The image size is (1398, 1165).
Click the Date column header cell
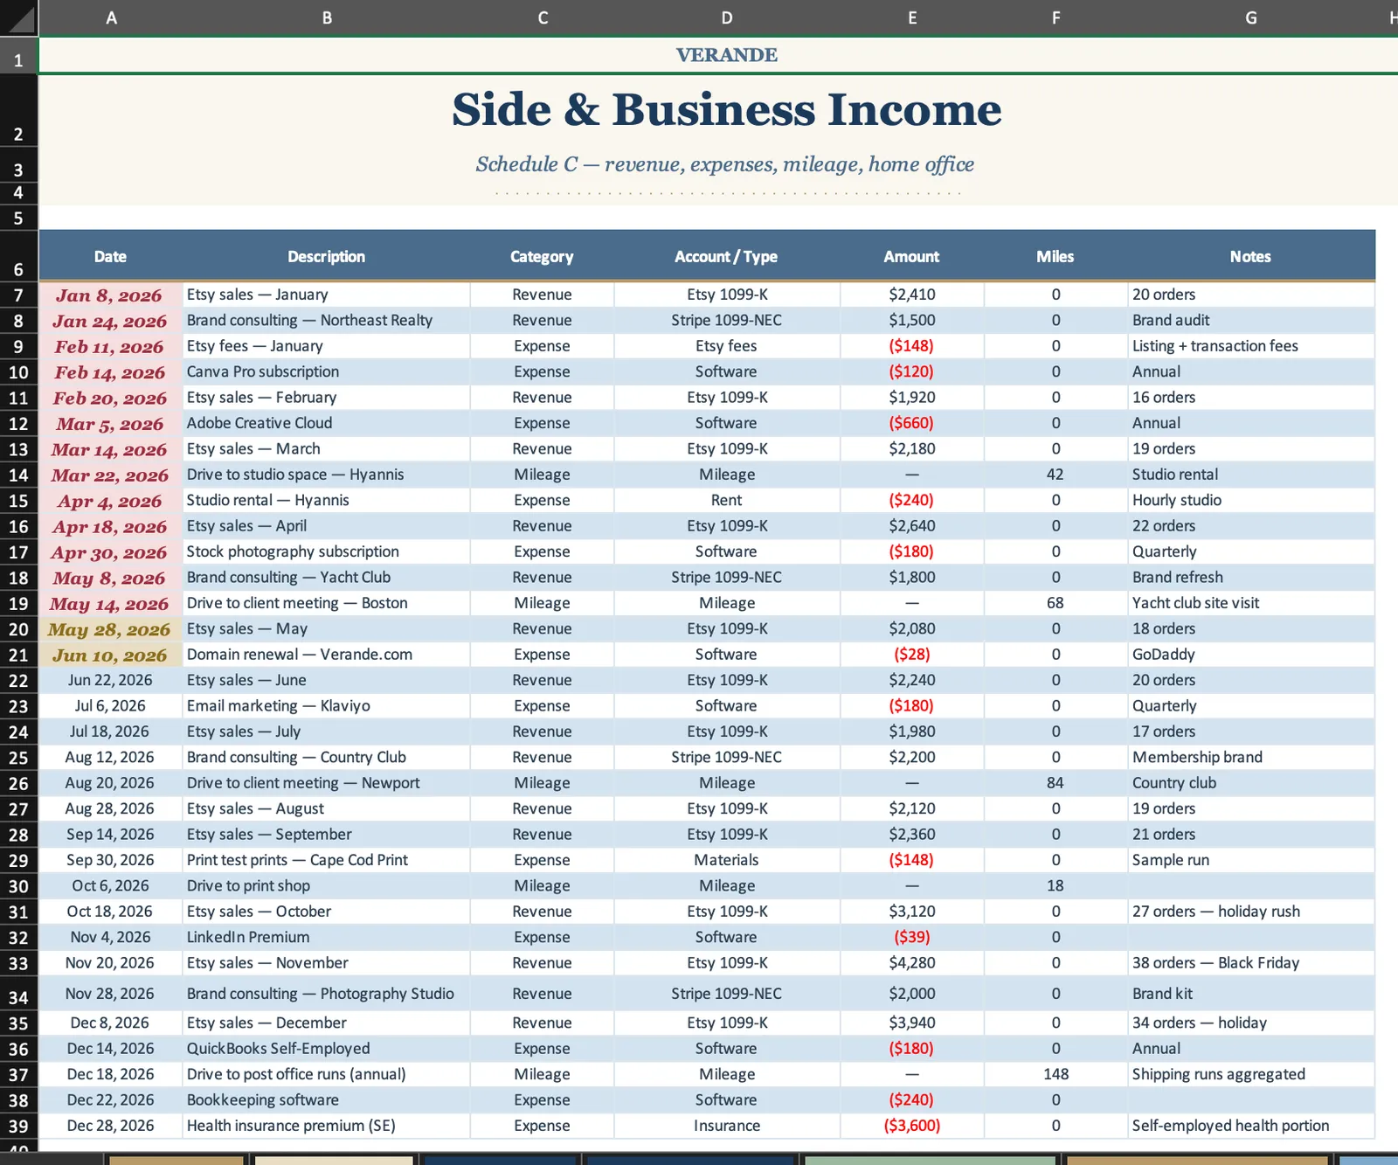111,256
